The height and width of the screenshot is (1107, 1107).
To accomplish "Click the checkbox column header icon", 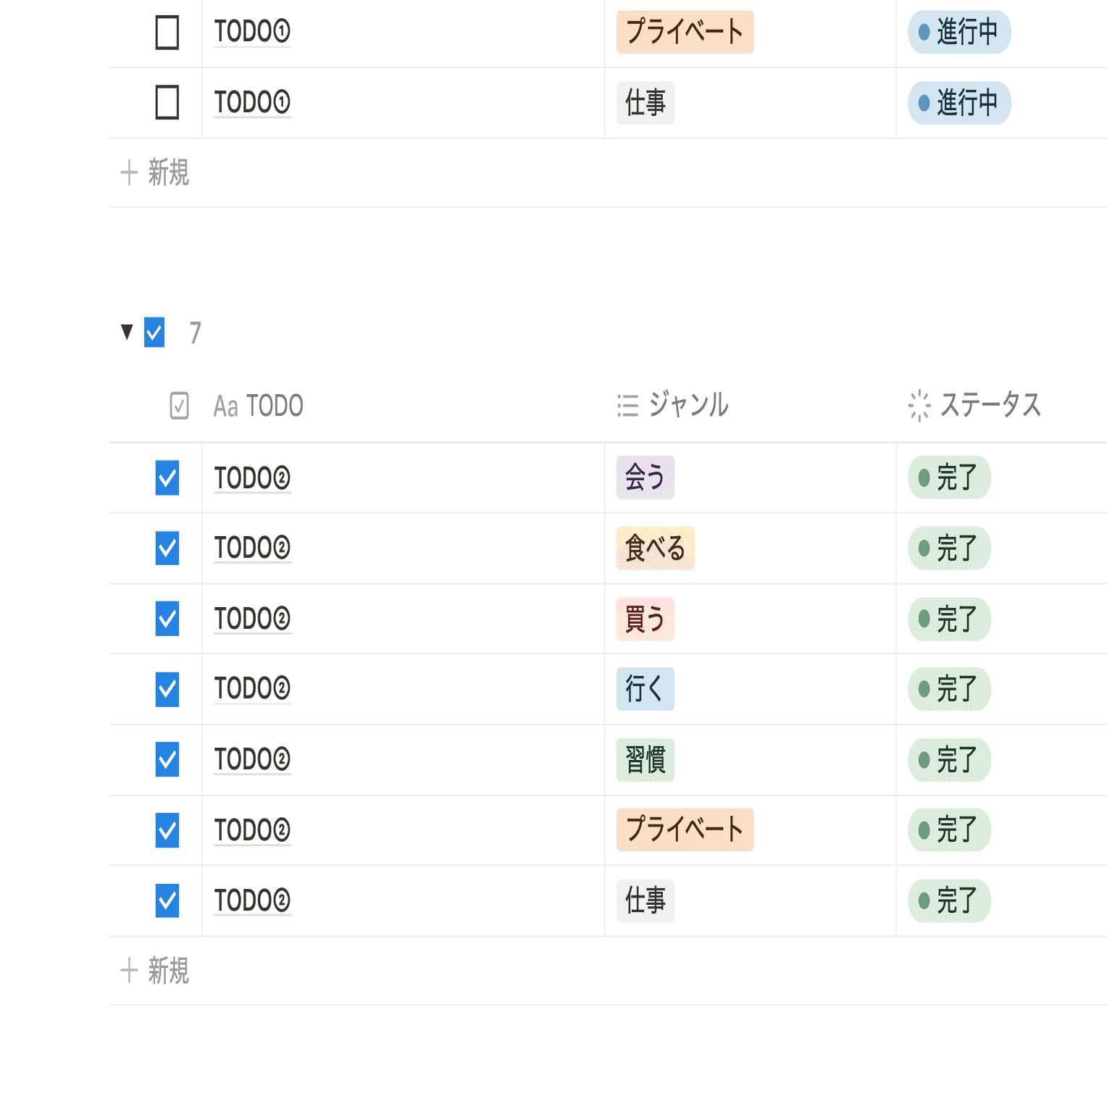I will click(x=179, y=406).
